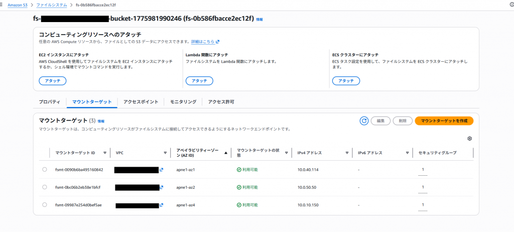Sort by アベイラビリティーゾーン column arrow
The width and height of the screenshot is (514, 232).
pyautogui.click(x=226, y=153)
